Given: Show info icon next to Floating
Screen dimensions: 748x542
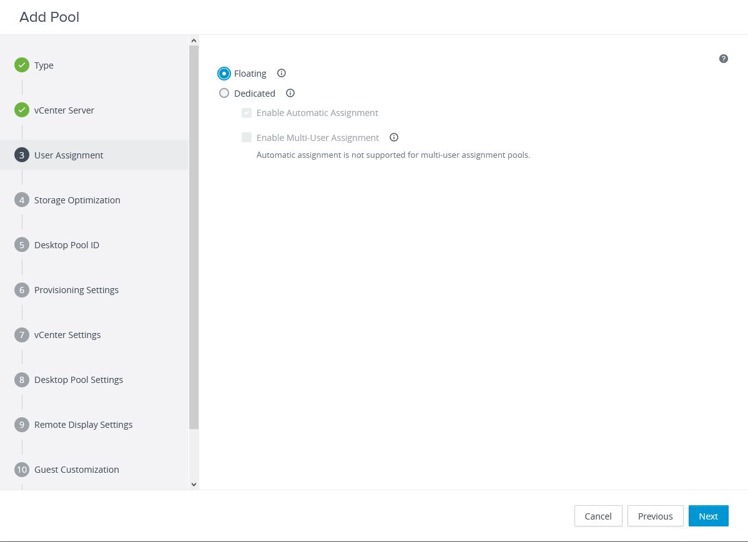Looking at the screenshot, I should pyautogui.click(x=282, y=73).
